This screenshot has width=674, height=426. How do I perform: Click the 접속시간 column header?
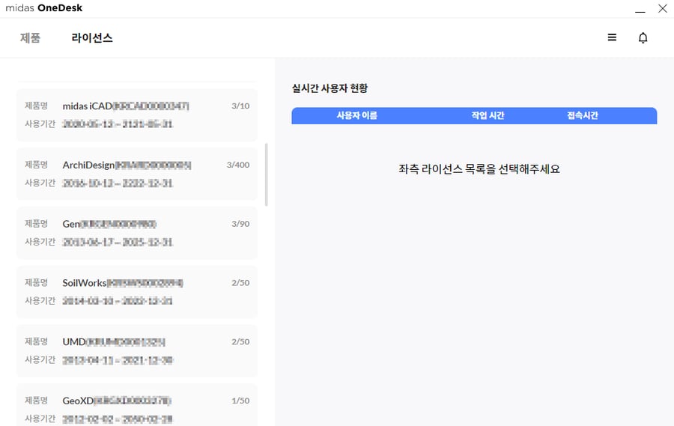pyautogui.click(x=583, y=116)
